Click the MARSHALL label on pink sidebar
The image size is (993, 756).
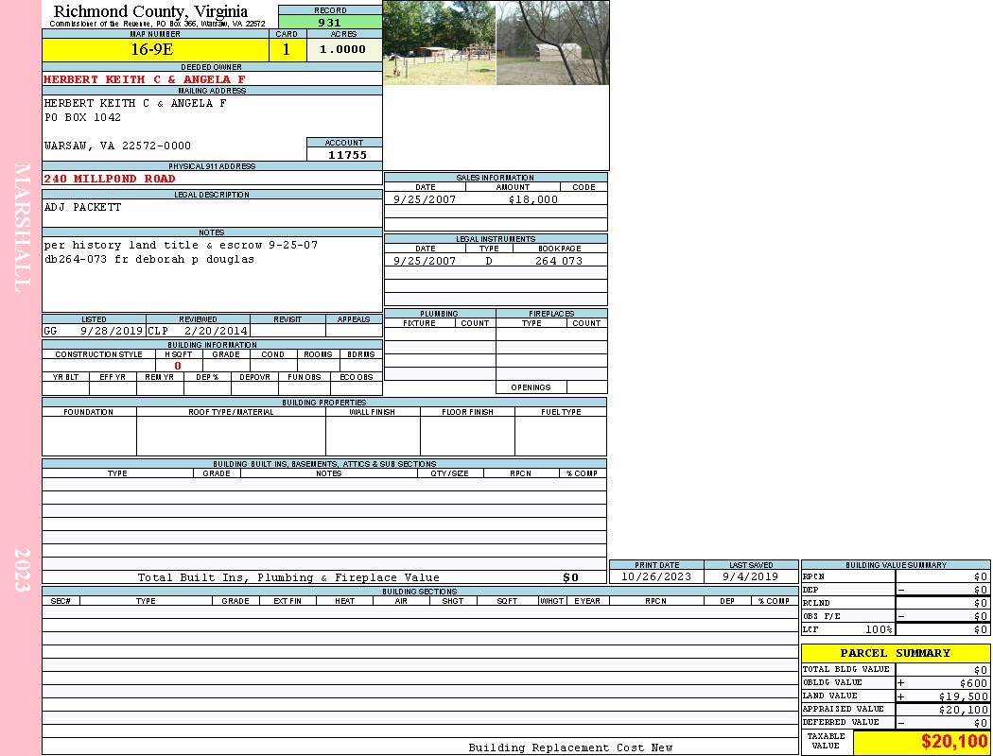[23, 227]
